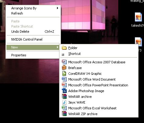This screenshot has height=123, width=144.
Task: Click the Folder icon in New submenu
Action: point(64,48)
